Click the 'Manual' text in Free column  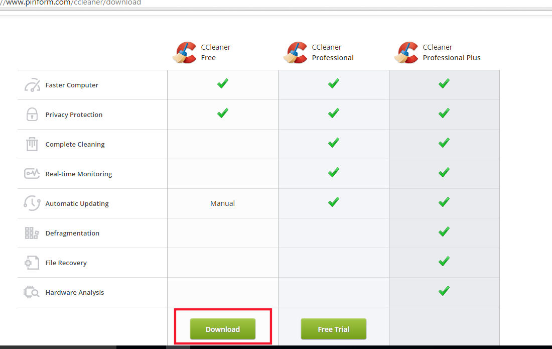[x=222, y=203]
